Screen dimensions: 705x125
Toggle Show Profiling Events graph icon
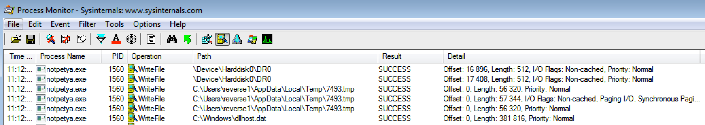click(267, 40)
